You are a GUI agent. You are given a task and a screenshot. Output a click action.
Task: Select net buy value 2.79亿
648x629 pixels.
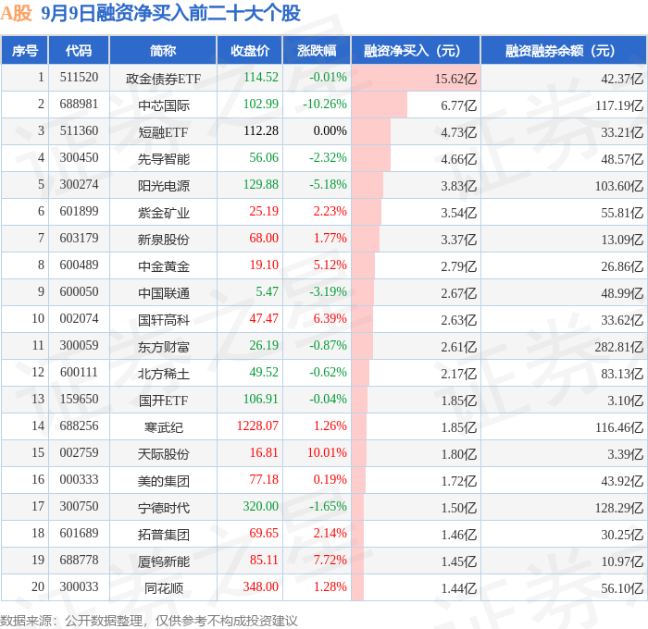tap(459, 266)
